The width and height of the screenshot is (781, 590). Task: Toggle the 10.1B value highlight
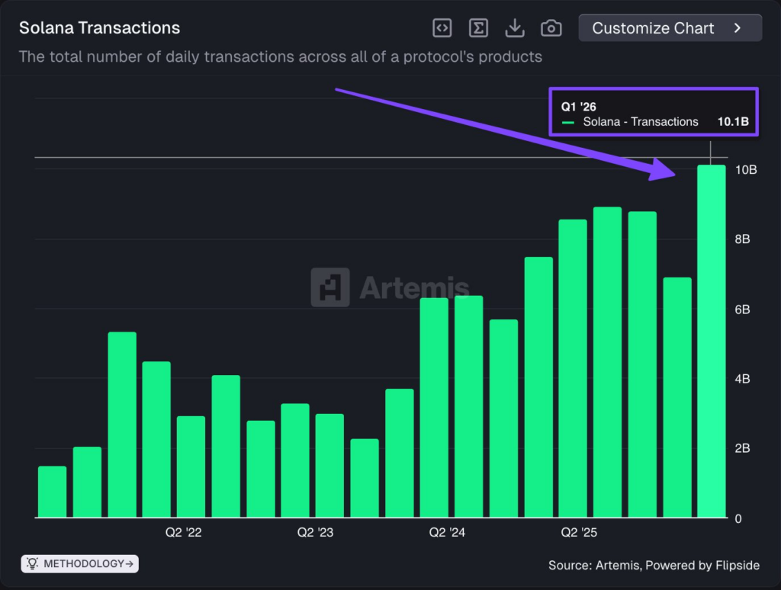(734, 122)
